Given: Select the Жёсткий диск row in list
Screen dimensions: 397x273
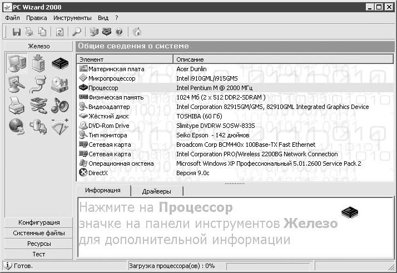Looking at the screenshot, I should (108, 116).
